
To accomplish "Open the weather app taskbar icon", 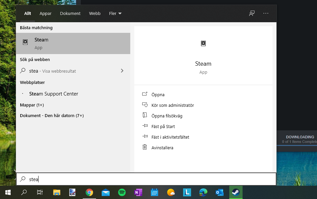I will point(171,192).
